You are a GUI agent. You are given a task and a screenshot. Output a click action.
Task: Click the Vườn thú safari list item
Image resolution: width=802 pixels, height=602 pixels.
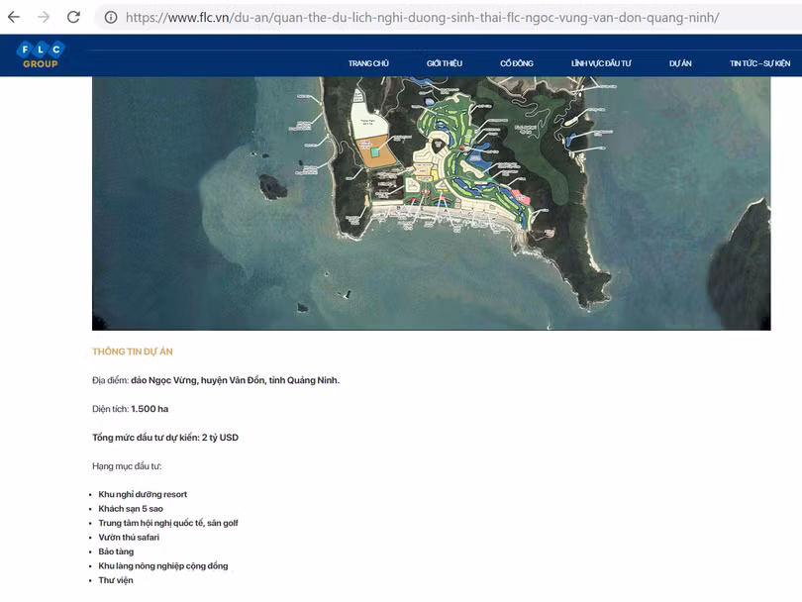tap(129, 538)
